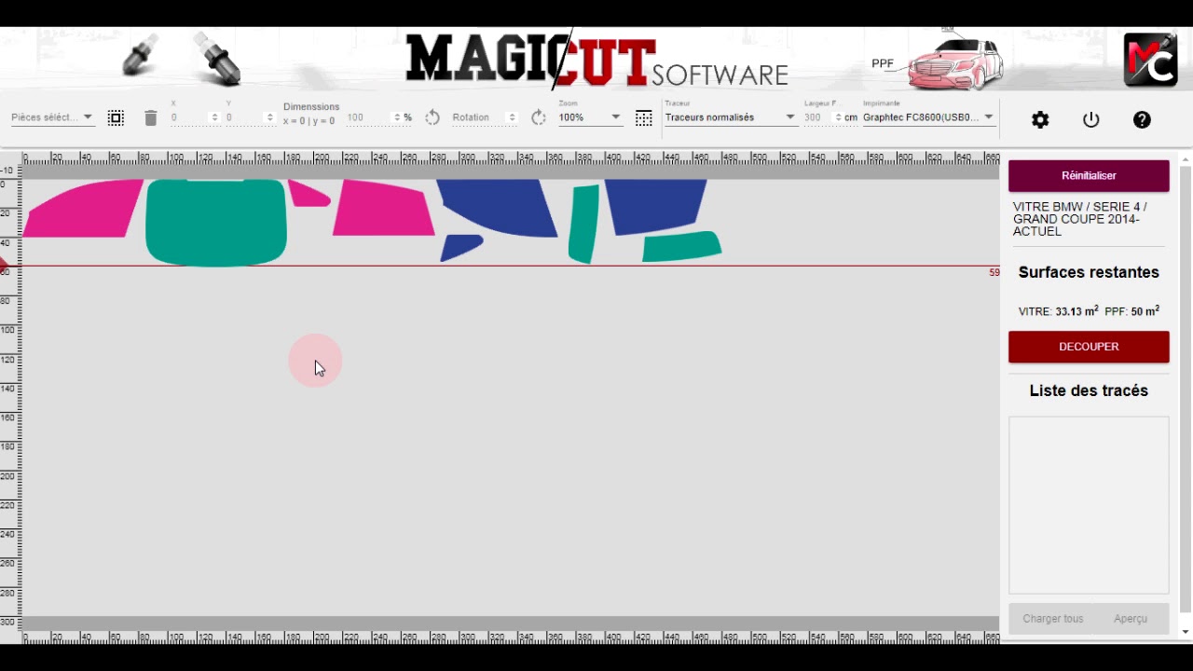Image resolution: width=1193 pixels, height=671 pixels.
Task: Click the MAGICUT SOFTWARE logo
Action: [x=596, y=61]
